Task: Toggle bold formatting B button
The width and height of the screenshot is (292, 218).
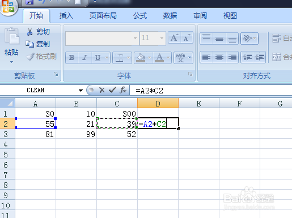Action: click(x=71, y=58)
